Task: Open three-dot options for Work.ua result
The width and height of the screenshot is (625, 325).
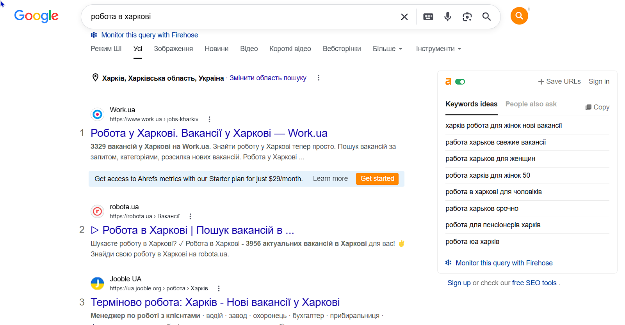Action: [x=209, y=119]
